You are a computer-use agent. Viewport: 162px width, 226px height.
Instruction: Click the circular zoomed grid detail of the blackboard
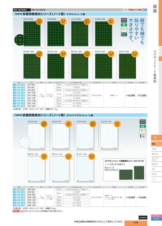(x=20, y=40)
